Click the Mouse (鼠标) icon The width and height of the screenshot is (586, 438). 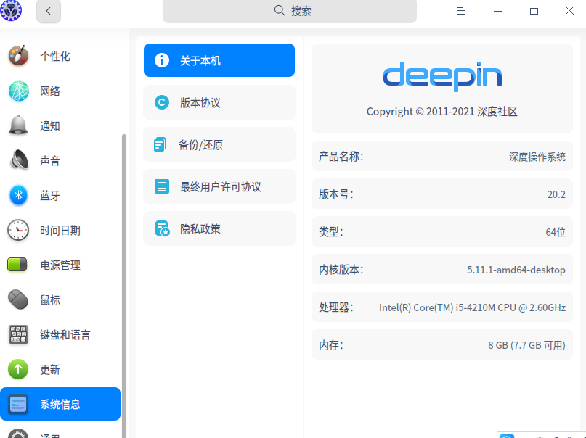pyautogui.click(x=18, y=299)
